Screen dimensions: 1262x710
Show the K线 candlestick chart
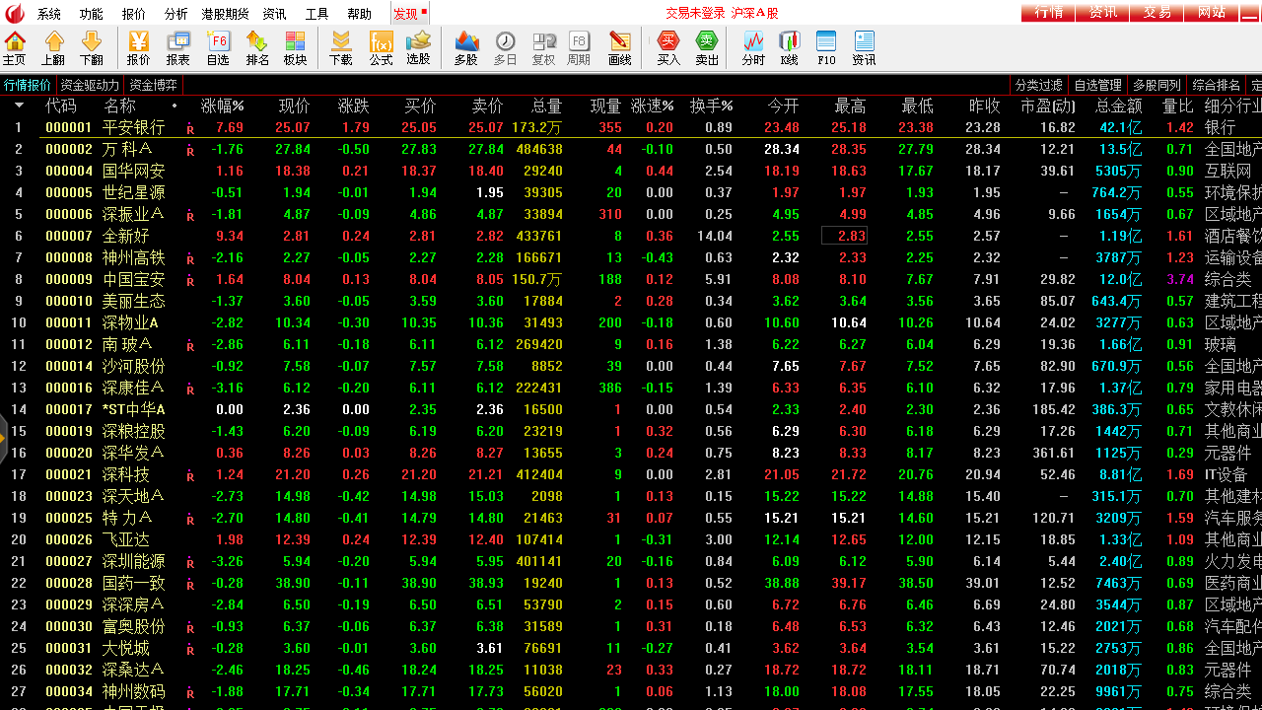tap(790, 47)
